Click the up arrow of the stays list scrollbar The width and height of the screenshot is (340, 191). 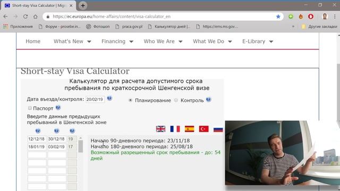click(x=81, y=138)
